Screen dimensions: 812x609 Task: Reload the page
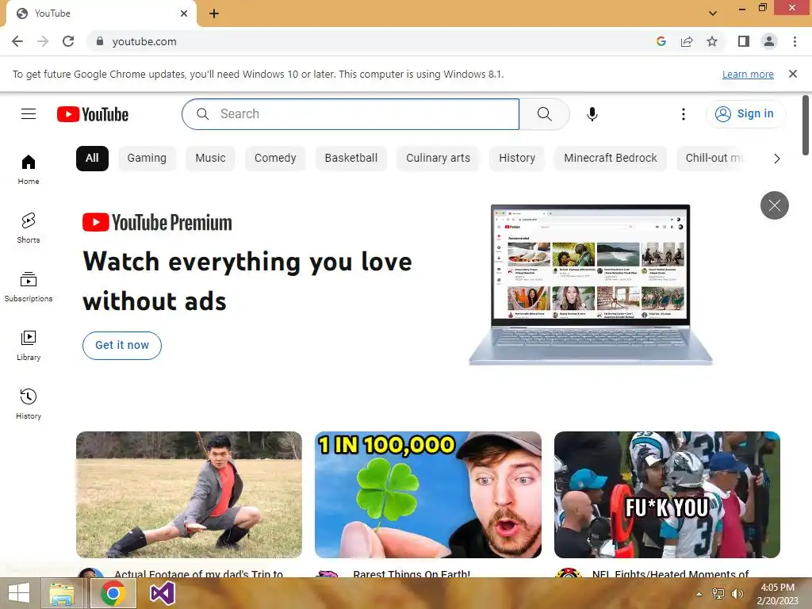click(x=68, y=41)
